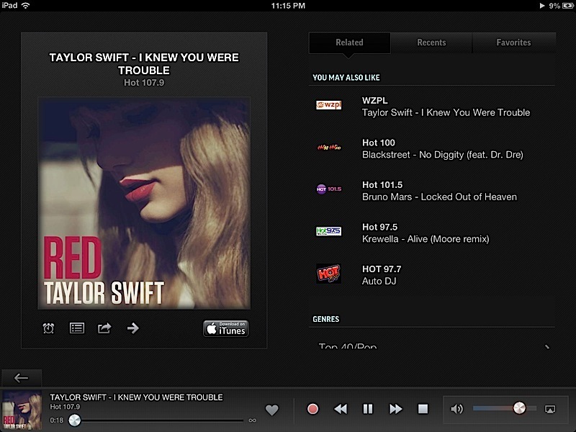Switch to the Recents tab
The height and width of the screenshot is (432, 576).
click(x=431, y=42)
